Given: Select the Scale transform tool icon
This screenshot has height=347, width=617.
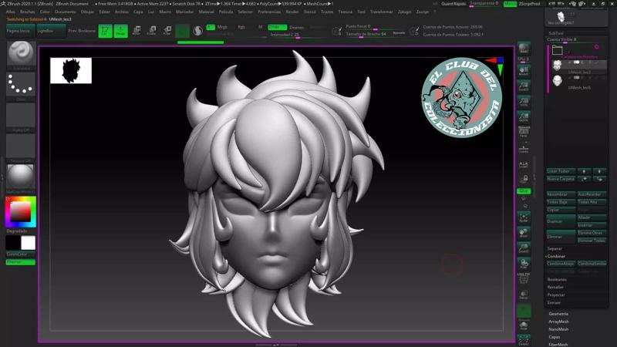Looking at the screenshot, I should (x=151, y=31).
